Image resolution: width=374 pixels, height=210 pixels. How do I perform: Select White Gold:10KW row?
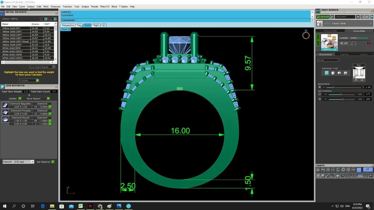coord(27,54)
